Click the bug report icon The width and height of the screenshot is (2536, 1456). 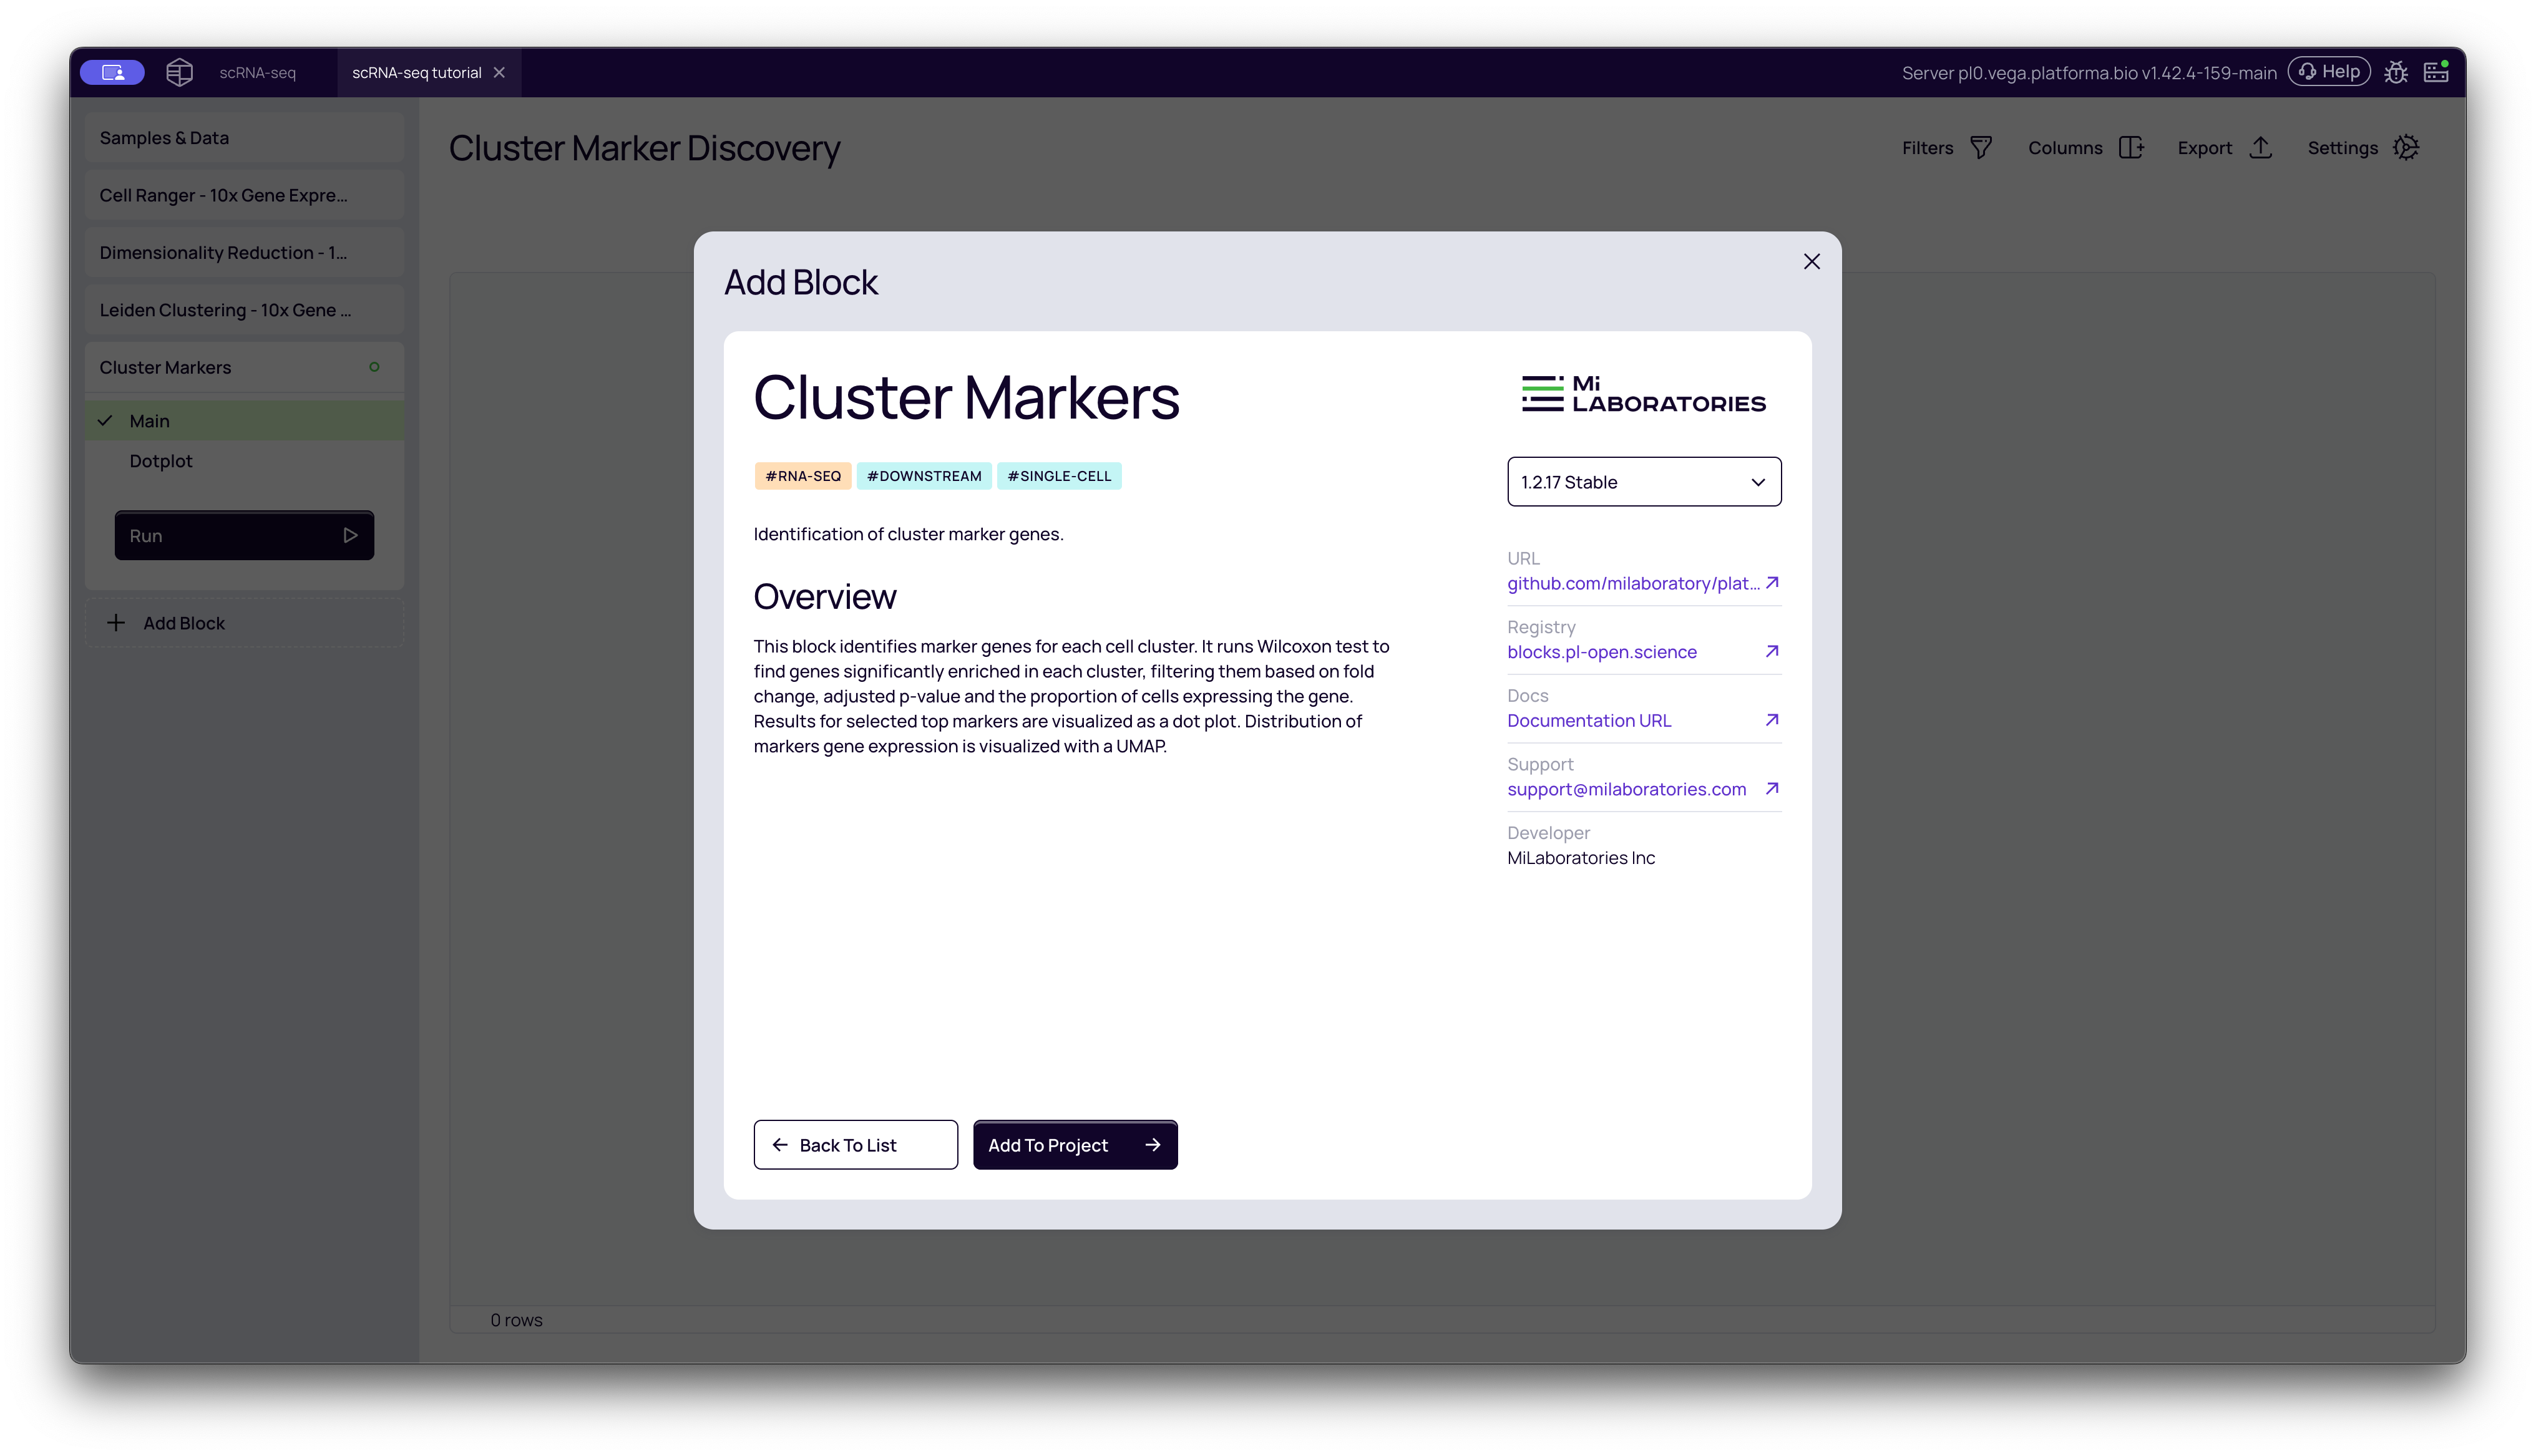coord(2396,71)
